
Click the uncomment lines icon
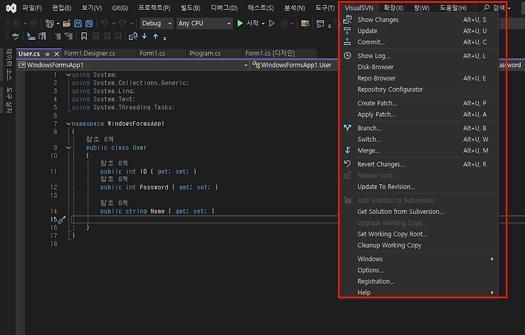(x=69, y=36)
